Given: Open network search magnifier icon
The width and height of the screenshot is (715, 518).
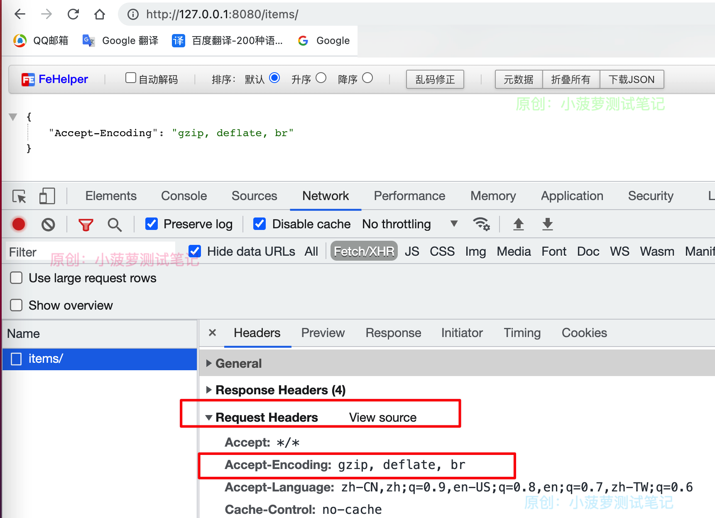Looking at the screenshot, I should 115,225.
